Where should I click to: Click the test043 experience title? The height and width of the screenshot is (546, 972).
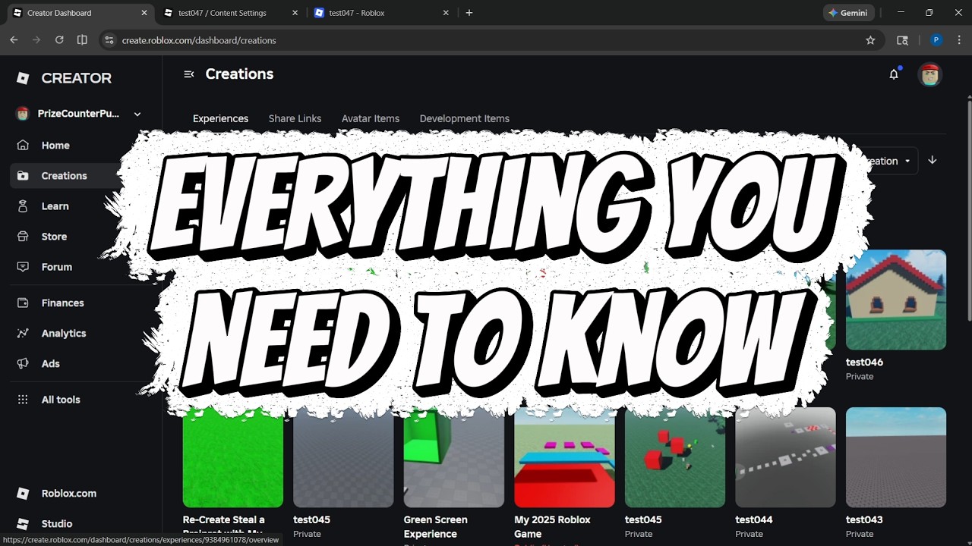click(864, 519)
